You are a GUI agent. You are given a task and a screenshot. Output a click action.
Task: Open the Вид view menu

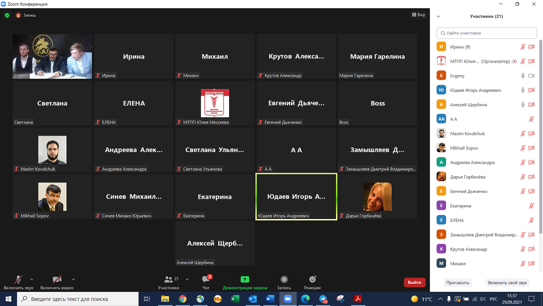tap(418, 15)
